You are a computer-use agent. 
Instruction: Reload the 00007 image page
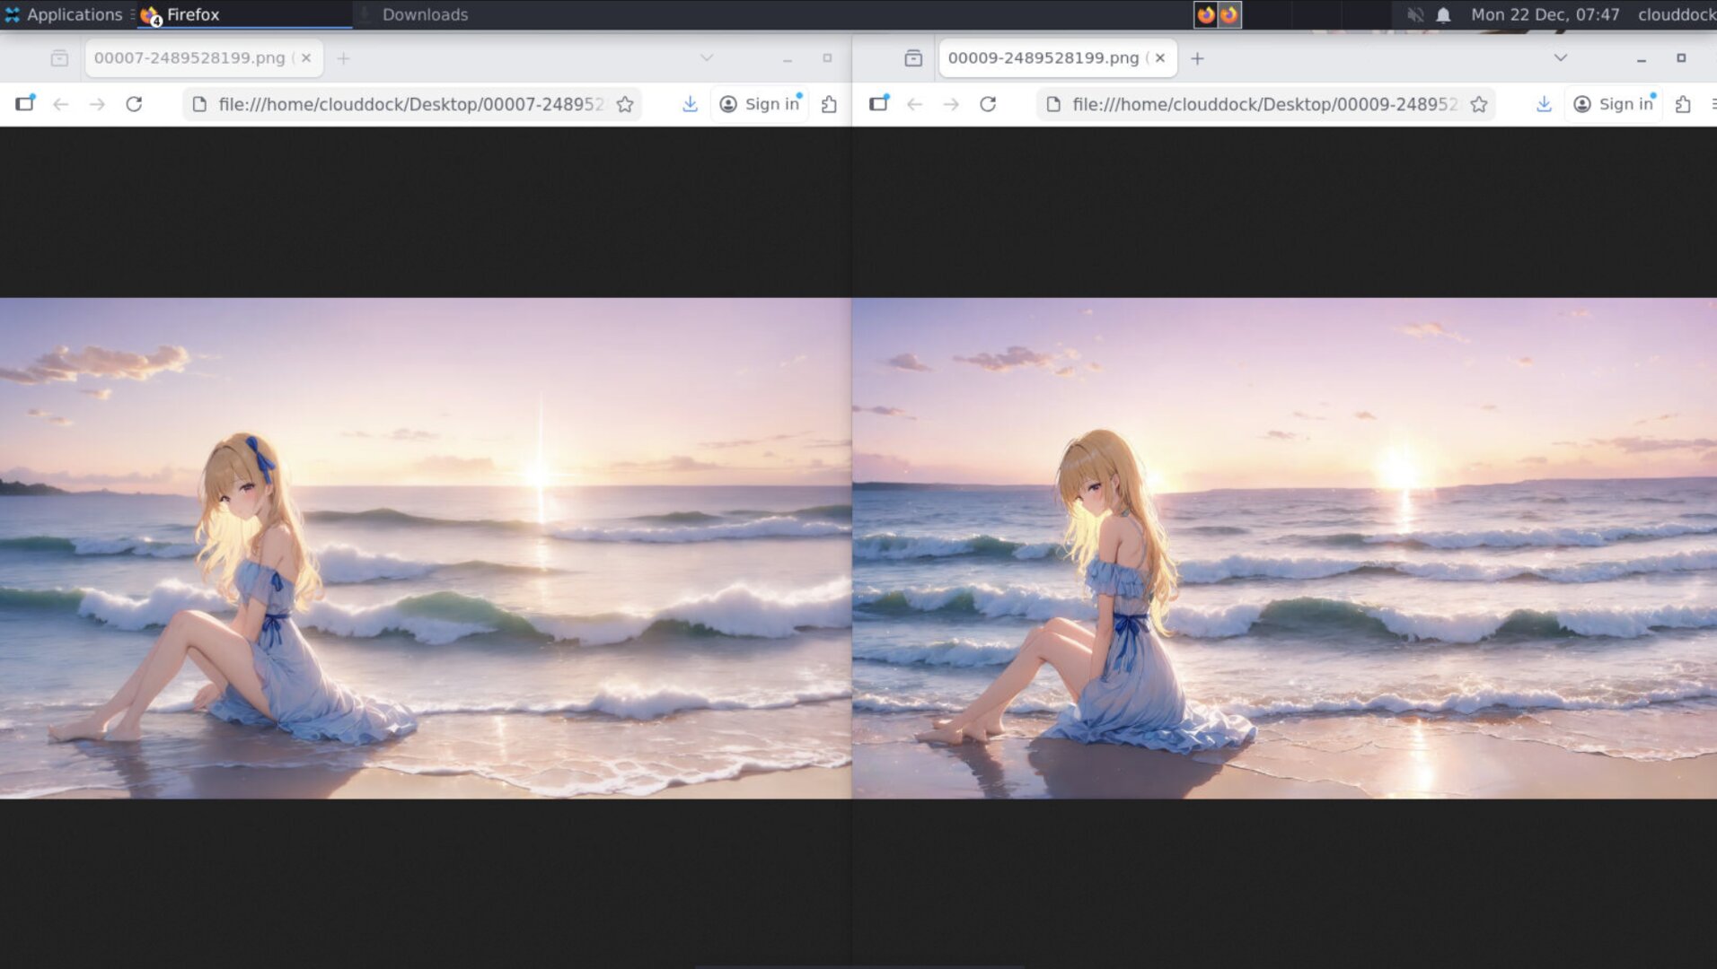(135, 104)
